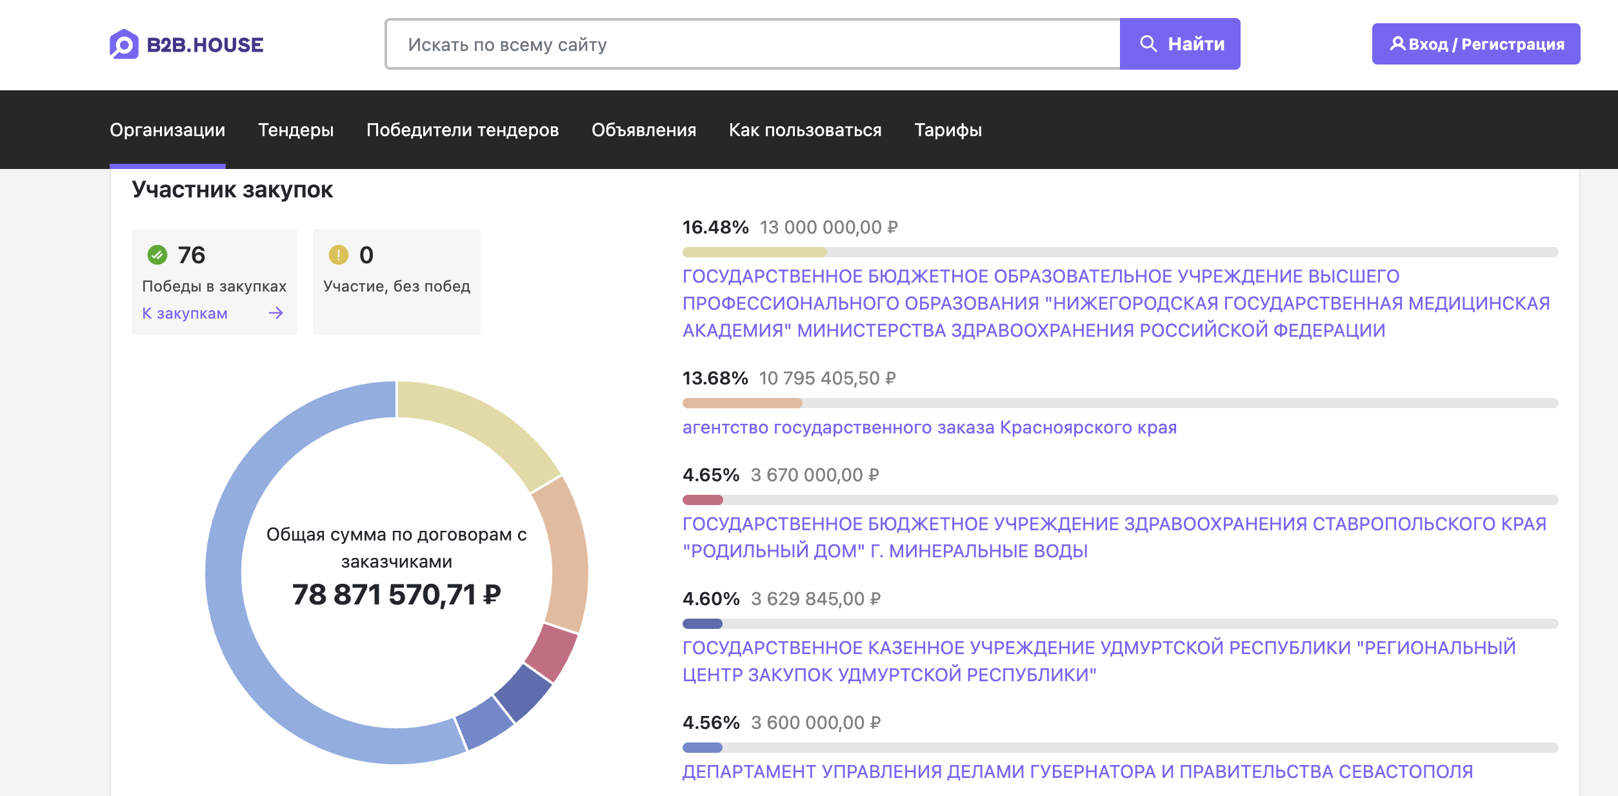Click the arrow icon next to К закупкам
The width and height of the screenshot is (1618, 796).
point(276,313)
